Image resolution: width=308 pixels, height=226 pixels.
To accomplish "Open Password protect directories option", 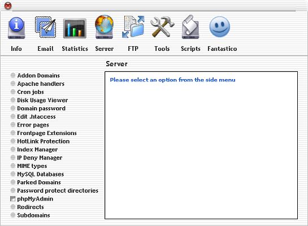I will tap(58, 191).
